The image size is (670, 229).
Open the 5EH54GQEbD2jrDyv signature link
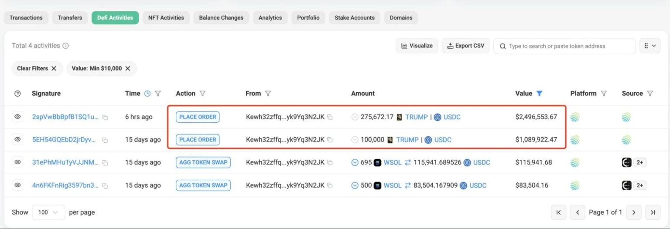(x=65, y=140)
